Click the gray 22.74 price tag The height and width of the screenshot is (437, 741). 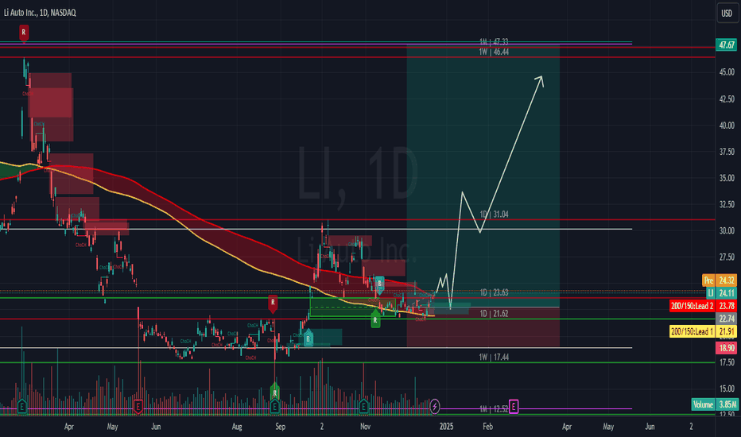727,319
